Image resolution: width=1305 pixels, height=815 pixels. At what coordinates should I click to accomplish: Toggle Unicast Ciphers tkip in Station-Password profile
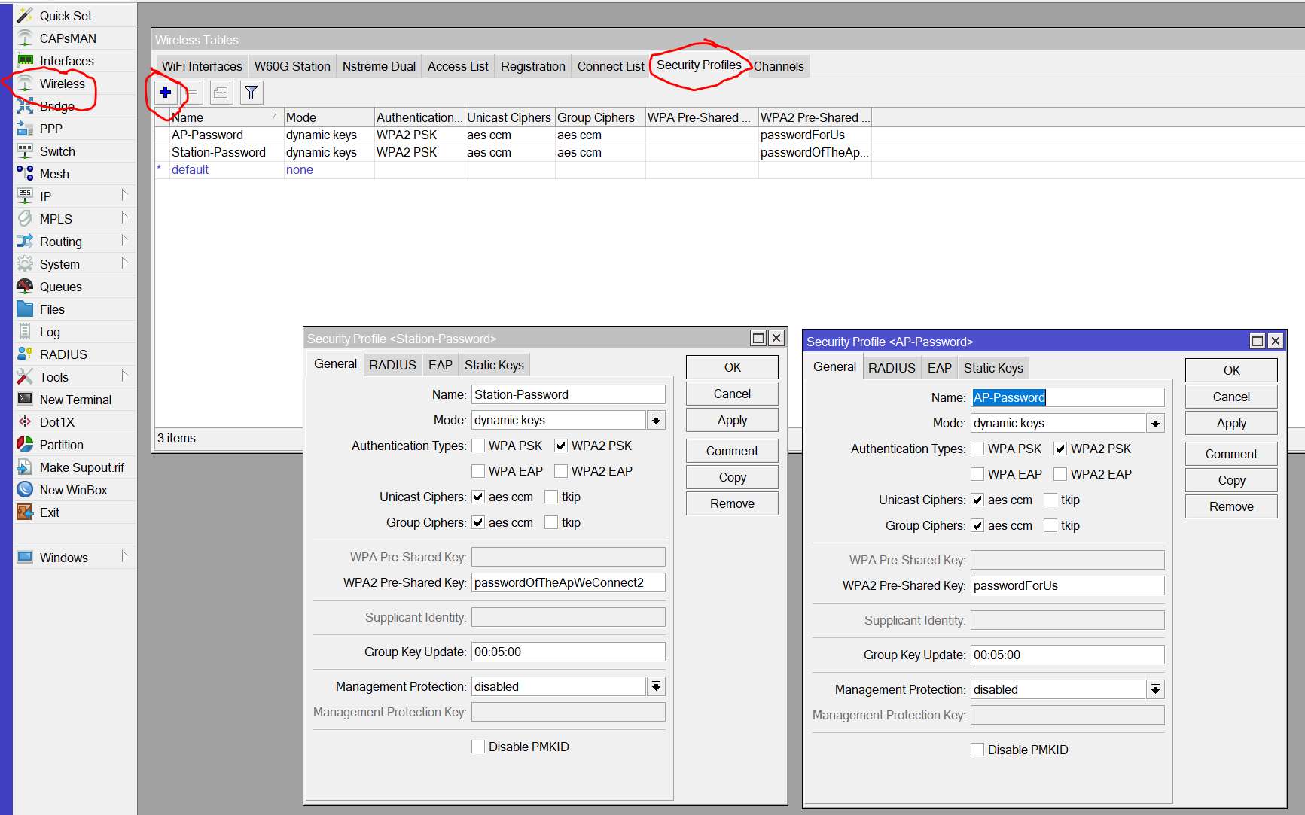(551, 497)
